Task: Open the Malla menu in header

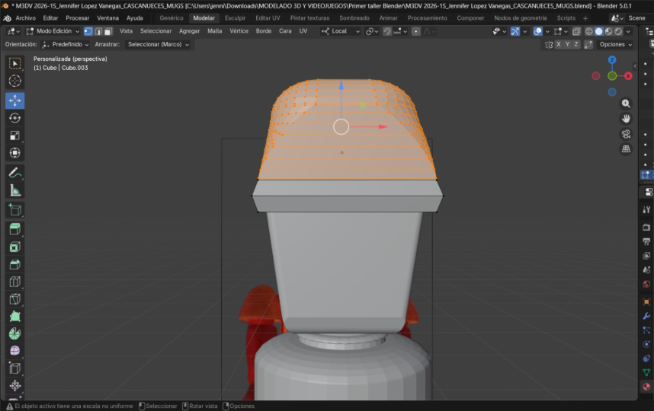Action: [215, 31]
